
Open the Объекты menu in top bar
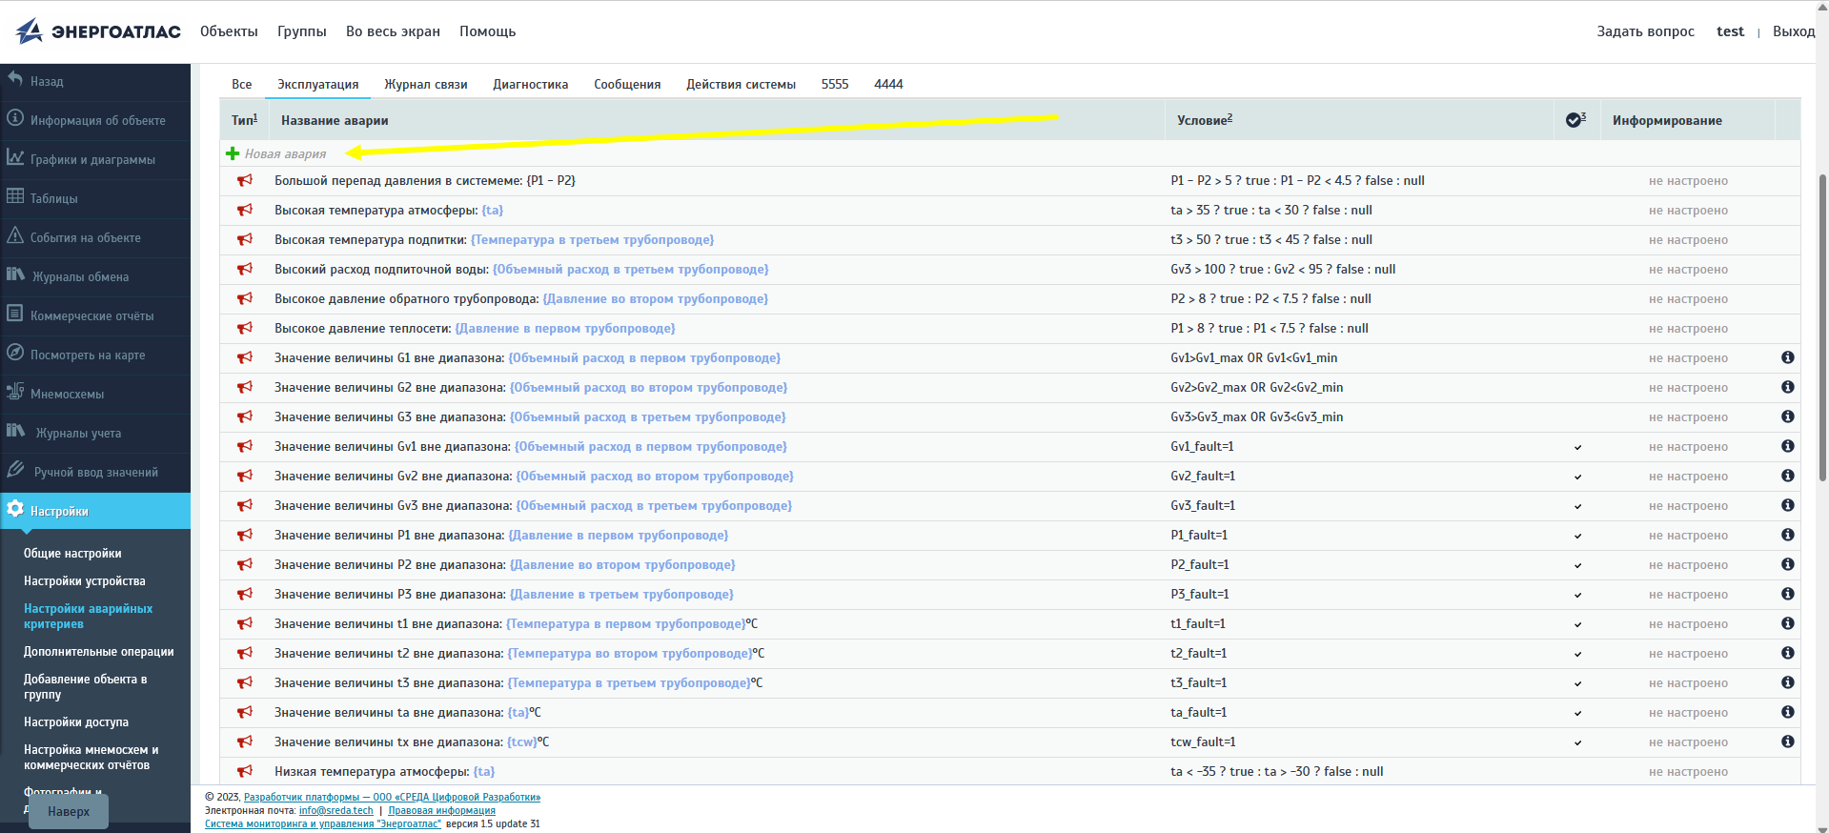[229, 31]
